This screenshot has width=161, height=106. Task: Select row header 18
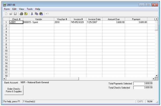click(6, 76)
